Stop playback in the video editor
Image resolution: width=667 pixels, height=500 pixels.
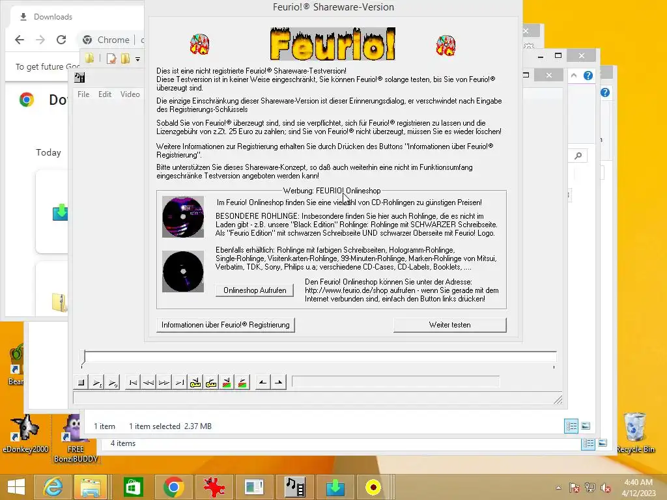coord(81,383)
